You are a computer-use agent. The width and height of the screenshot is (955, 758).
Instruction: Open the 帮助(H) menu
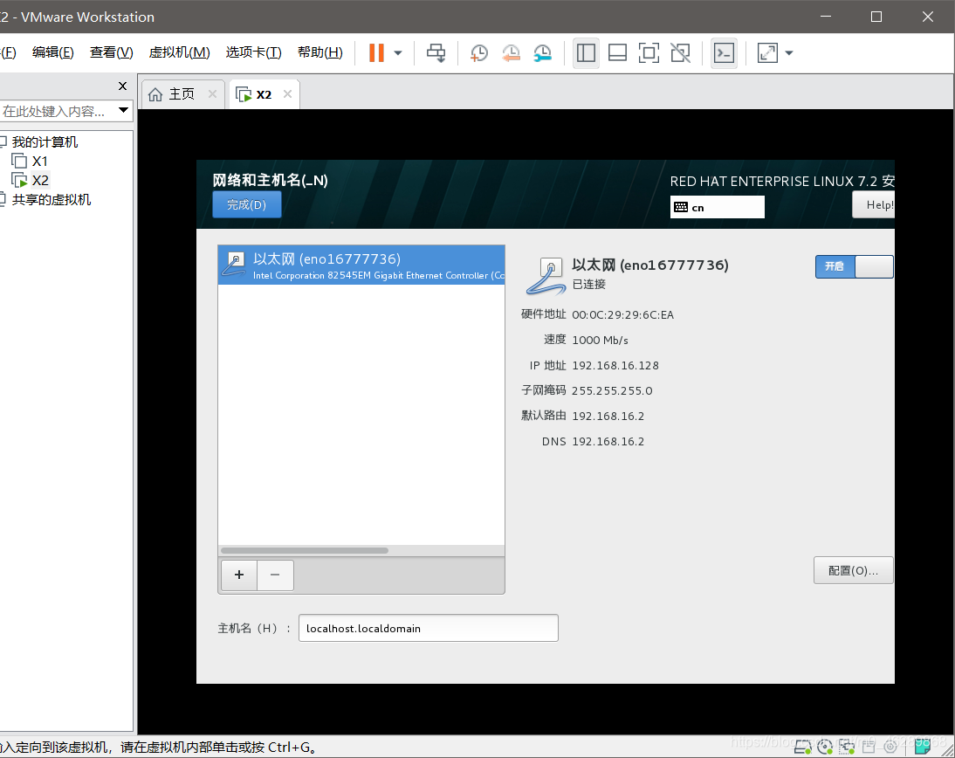point(320,52)
